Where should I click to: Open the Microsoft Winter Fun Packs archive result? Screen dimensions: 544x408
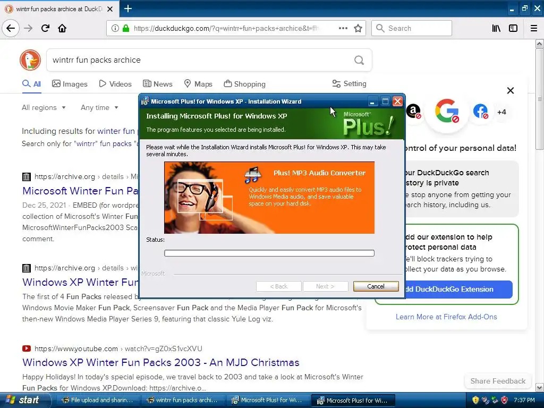point(80,191)
